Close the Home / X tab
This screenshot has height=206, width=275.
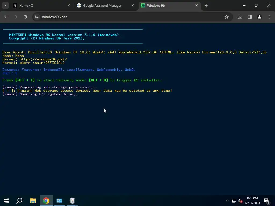coord(69,5)
